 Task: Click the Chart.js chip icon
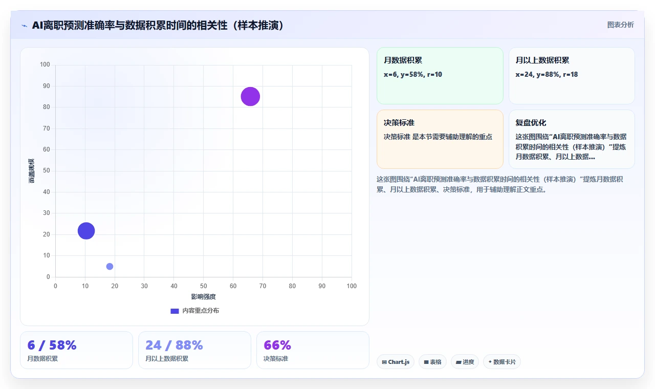(384, 362)
